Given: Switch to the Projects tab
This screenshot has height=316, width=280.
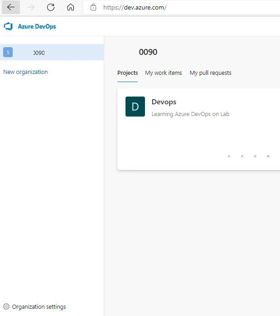Looking at the screenshot, I should tap(127, 73).
